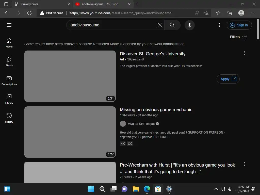This screenshot has width=260, height=195.
Task: Open Edge Settings and more menu
Action: point(253,13)
